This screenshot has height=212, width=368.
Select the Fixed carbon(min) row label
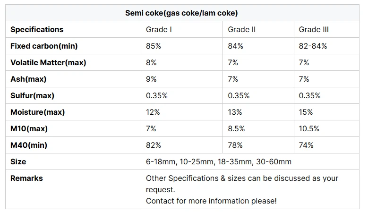pos(44,46)
